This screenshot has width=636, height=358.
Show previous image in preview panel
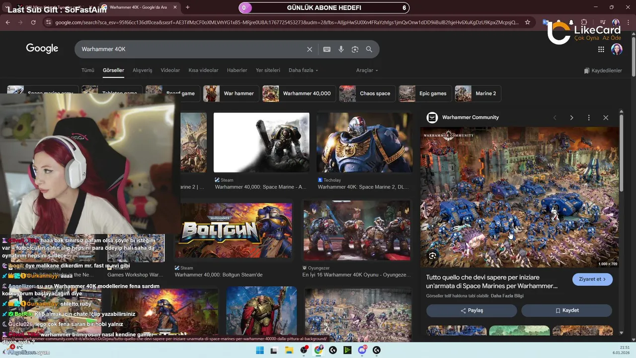[x=555, y=118]
